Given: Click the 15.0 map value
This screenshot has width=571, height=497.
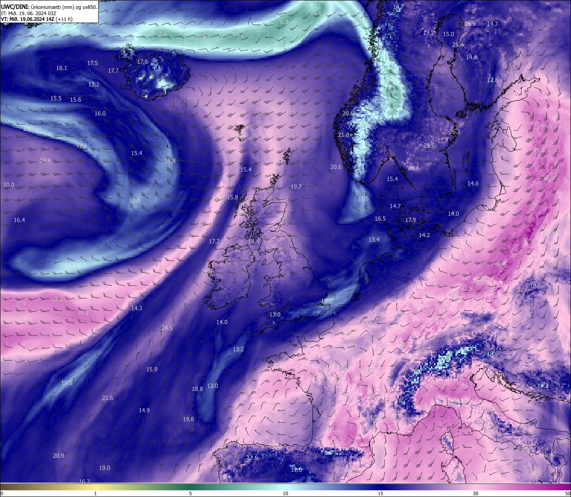Looking at the screenshot, I should click(448, 34).
